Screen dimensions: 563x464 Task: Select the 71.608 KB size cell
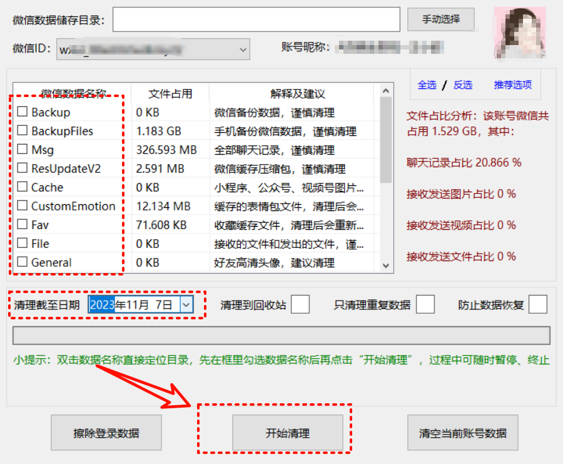pos(161,225)
